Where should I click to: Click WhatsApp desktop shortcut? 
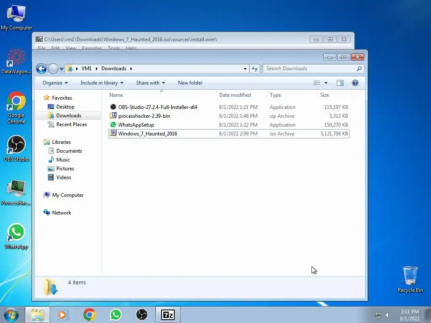[x=16, y=236]
